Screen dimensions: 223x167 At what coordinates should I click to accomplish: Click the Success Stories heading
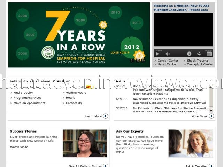tap(23, 132)
